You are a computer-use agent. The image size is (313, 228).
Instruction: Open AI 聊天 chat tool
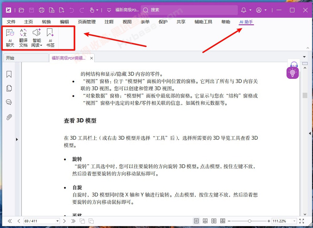tap(10, 38)
